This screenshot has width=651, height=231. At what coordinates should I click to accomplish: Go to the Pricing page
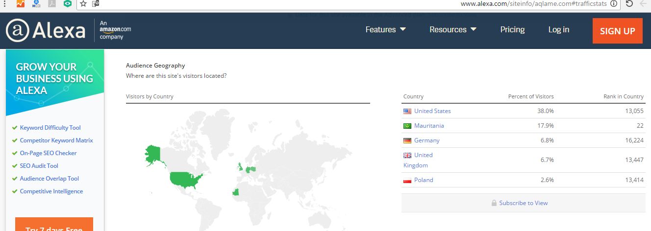[512, 30]
